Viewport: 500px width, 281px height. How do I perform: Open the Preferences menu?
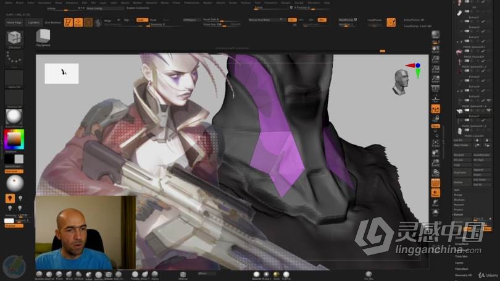click(191, 2)
